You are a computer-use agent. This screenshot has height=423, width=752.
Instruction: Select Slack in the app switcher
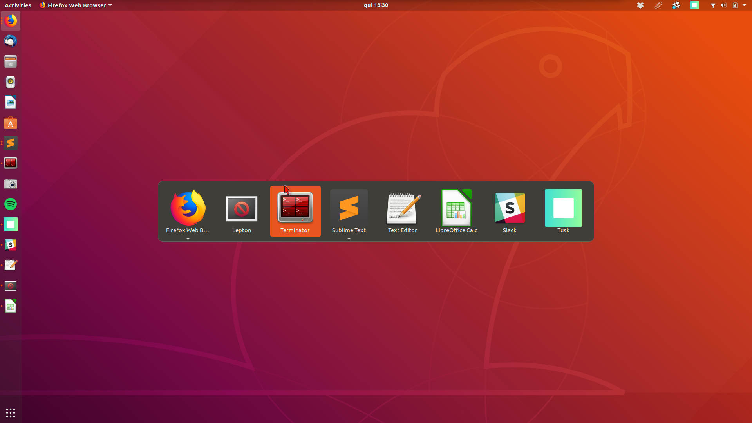pyautogui.click(x=510, y=211)
